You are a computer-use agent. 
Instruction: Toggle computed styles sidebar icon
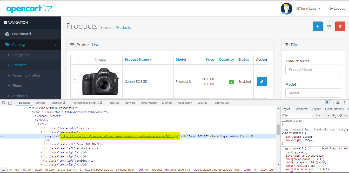(x=346, y=115)
